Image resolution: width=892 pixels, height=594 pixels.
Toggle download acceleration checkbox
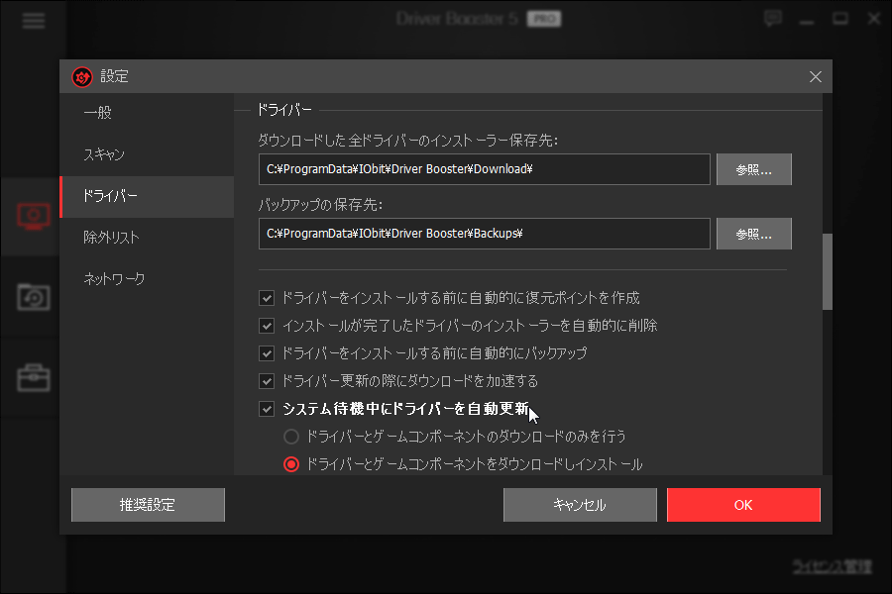click(267, 381)
